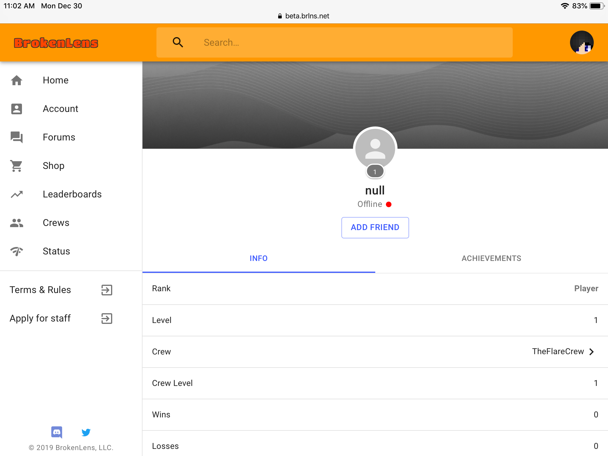Click the red offline status dot
Viewport: 608px width, 456px height.
[x=389, y=204]
